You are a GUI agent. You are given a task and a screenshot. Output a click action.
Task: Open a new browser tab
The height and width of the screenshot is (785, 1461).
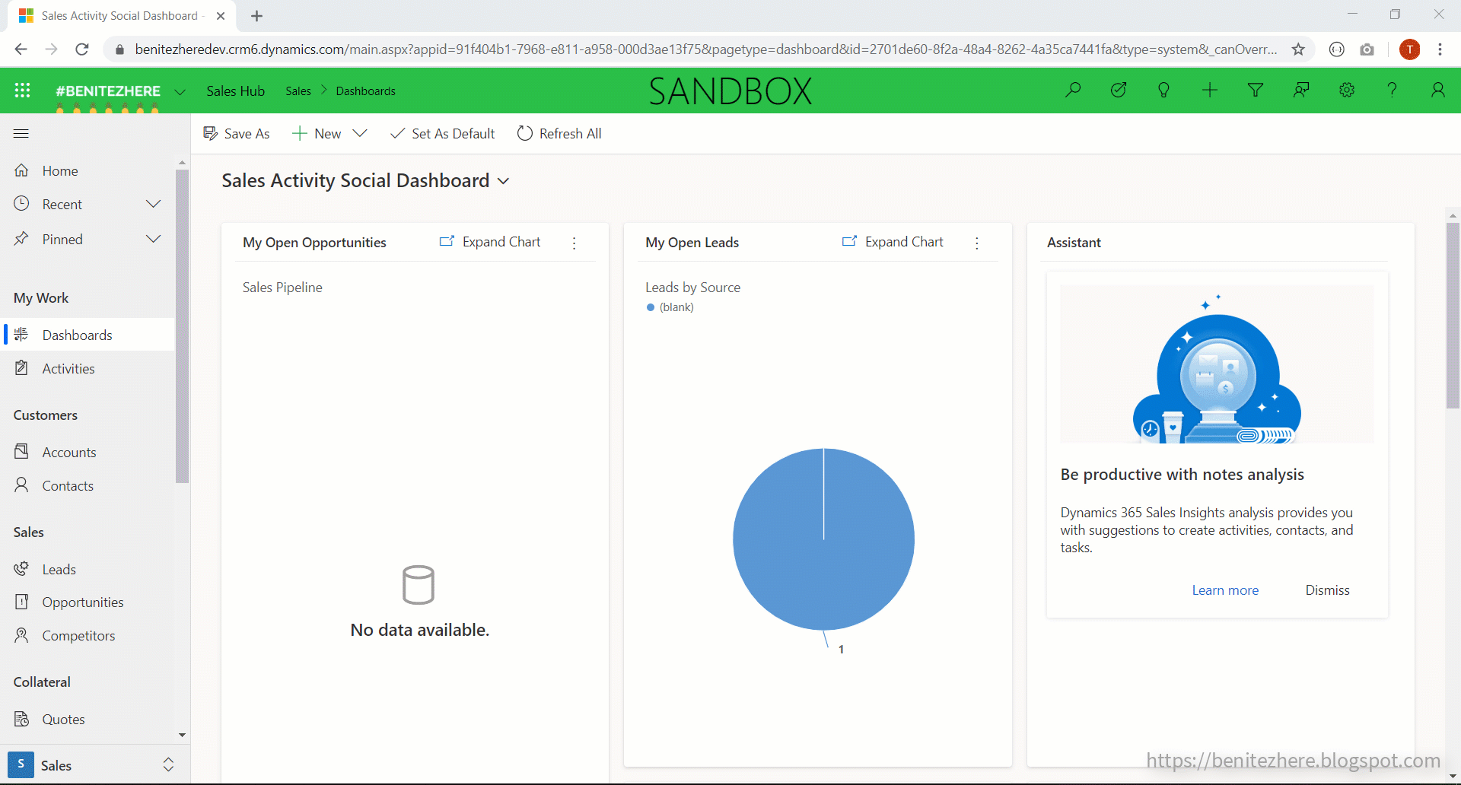tap(257, 16)
